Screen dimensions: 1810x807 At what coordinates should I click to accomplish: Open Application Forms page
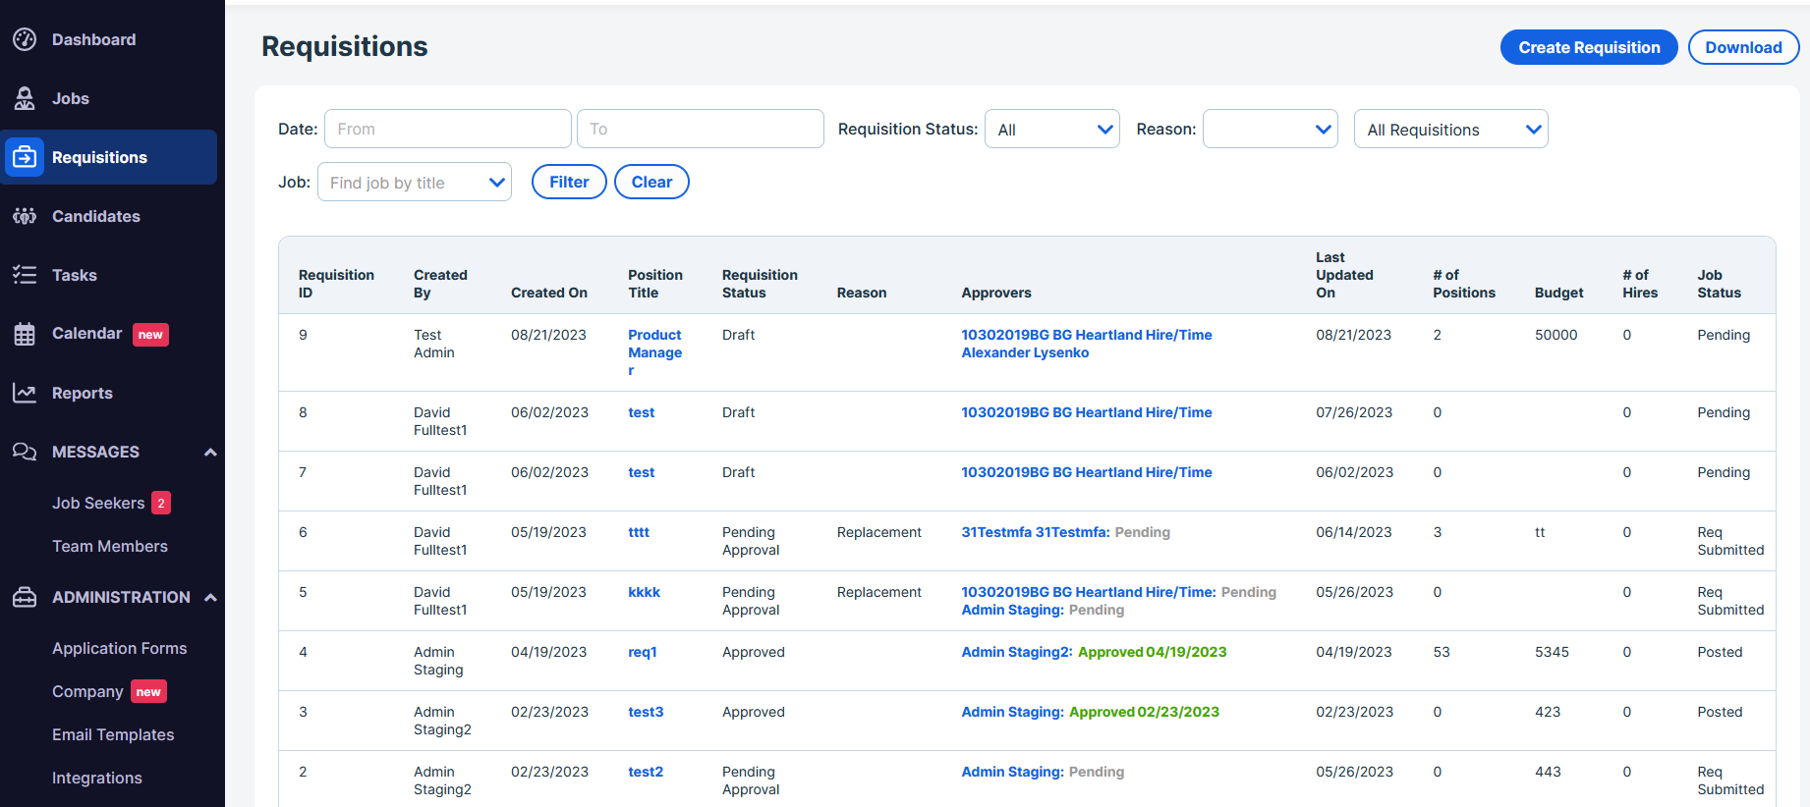coord(120,648)
